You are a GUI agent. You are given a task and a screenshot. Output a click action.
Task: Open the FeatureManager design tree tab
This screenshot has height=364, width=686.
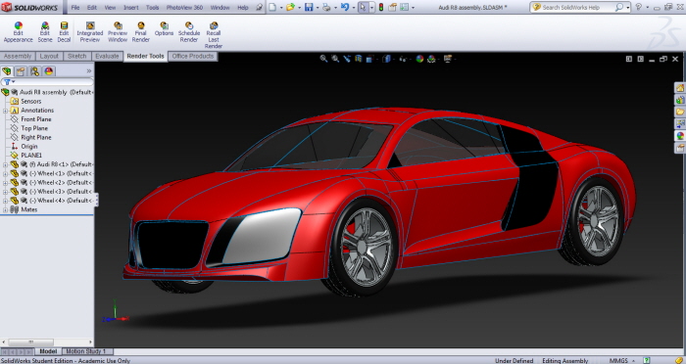pos(7,71)
